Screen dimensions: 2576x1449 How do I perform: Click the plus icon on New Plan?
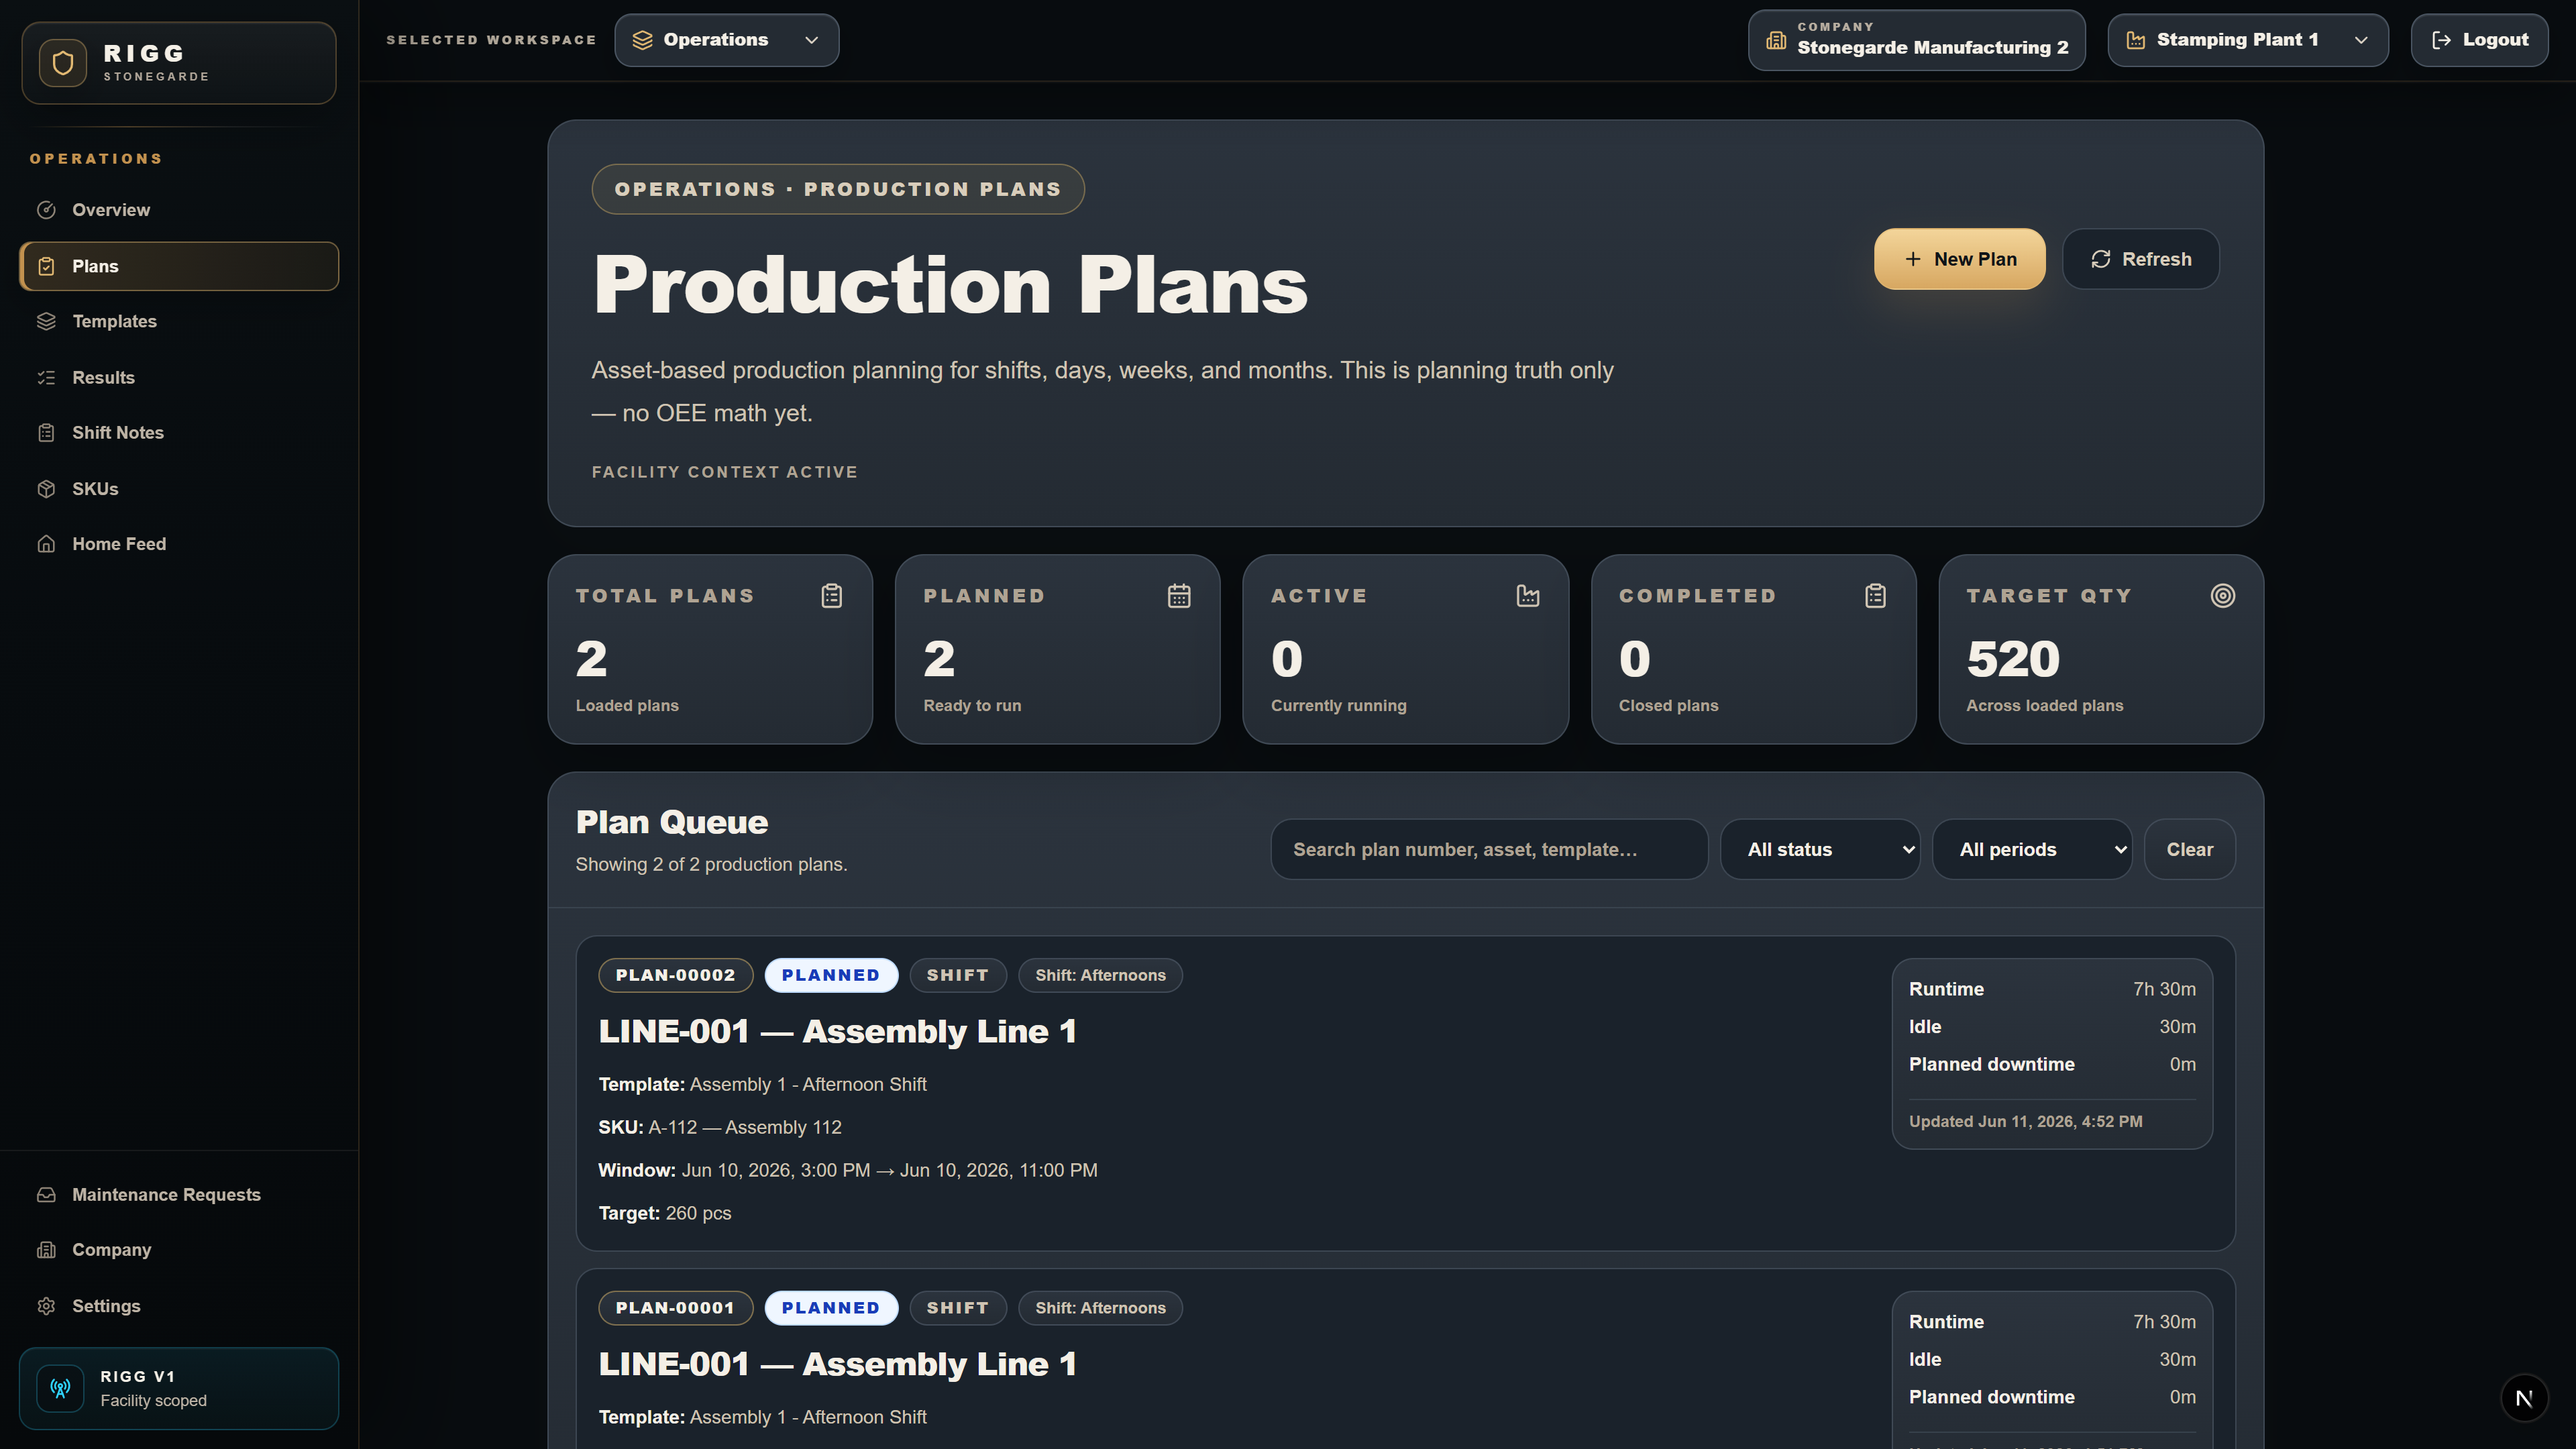[1912, 259]
